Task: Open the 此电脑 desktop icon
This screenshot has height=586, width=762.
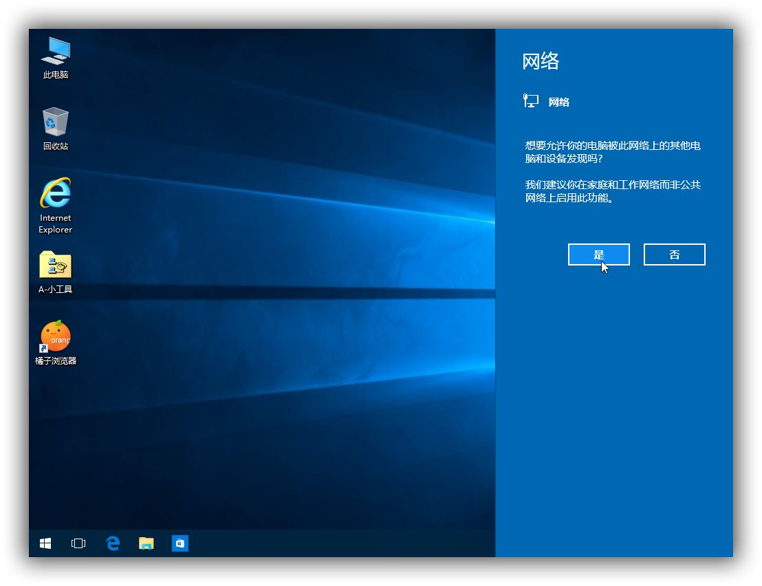Action: (x=56, y=58)
